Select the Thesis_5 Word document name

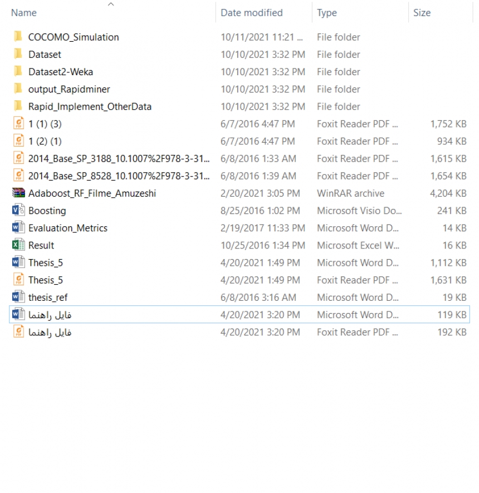(x=46, y=262)
